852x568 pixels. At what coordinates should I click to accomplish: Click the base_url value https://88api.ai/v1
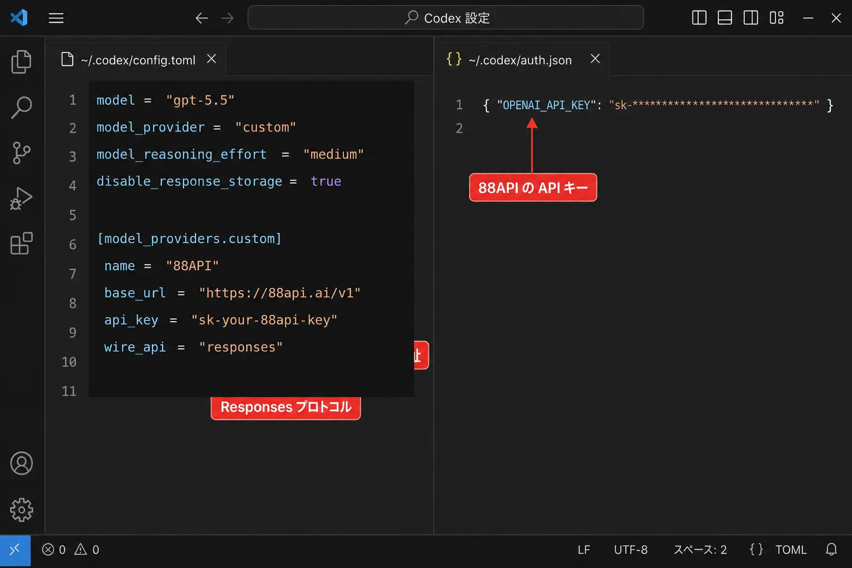[280, 293]
